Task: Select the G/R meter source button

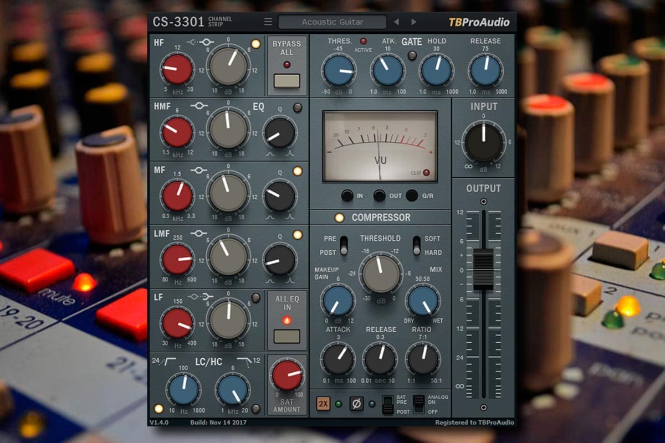Action: click(x=412, y=195)
